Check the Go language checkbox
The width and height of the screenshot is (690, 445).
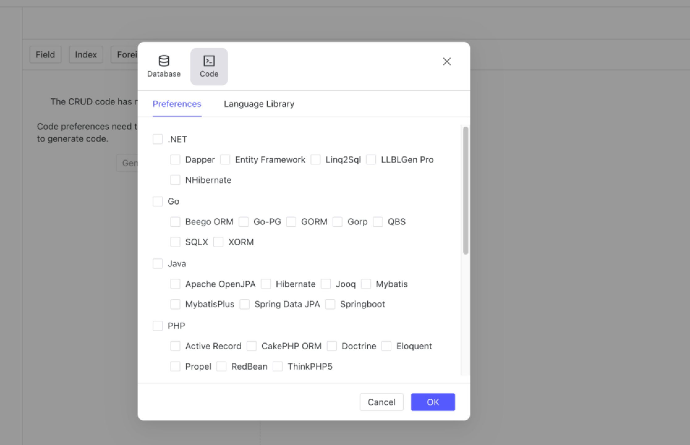(x=158, y=201)
